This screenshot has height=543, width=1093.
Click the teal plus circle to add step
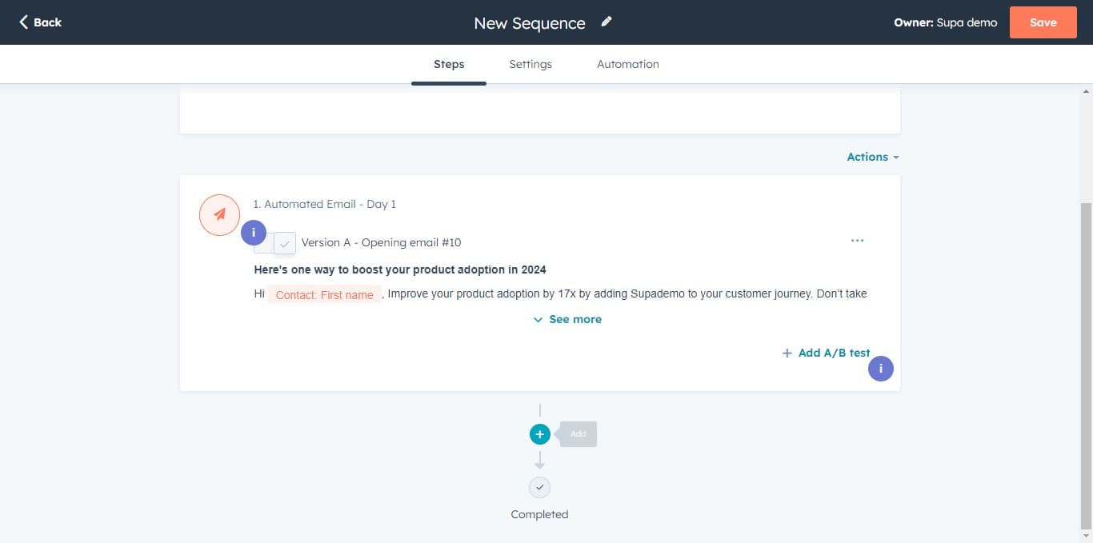pos(539,434)
